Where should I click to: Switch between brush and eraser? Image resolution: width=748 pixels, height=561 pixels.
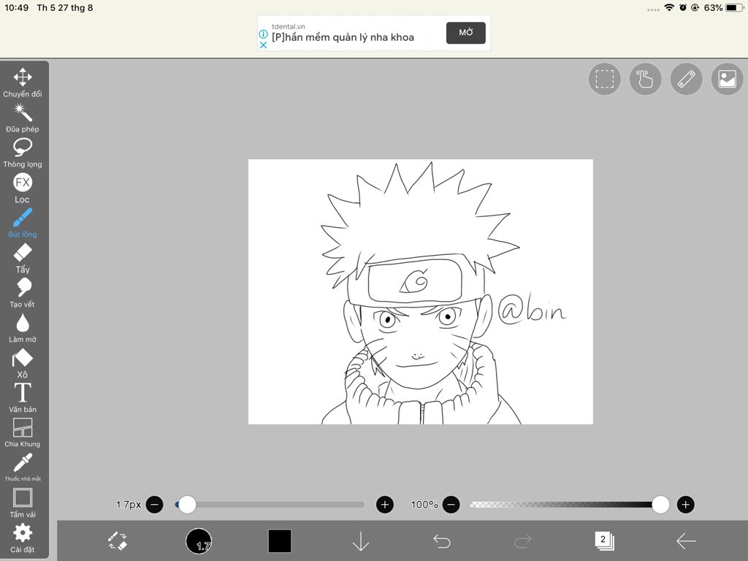click(118, 541)
